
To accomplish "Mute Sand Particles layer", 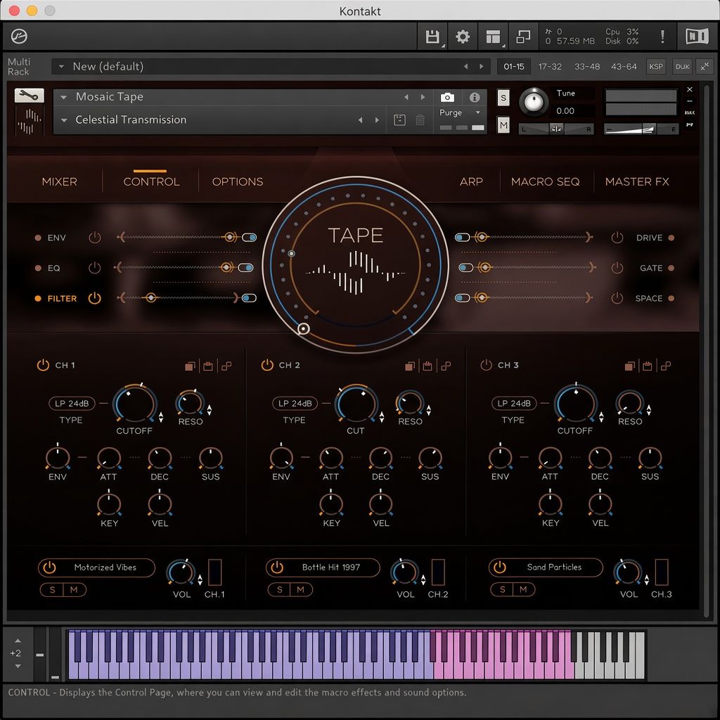I will coord(523,589).
